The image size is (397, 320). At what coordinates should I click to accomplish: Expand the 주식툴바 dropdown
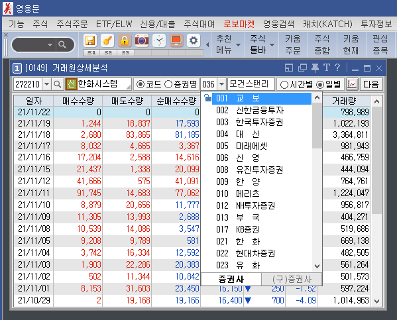272,45
